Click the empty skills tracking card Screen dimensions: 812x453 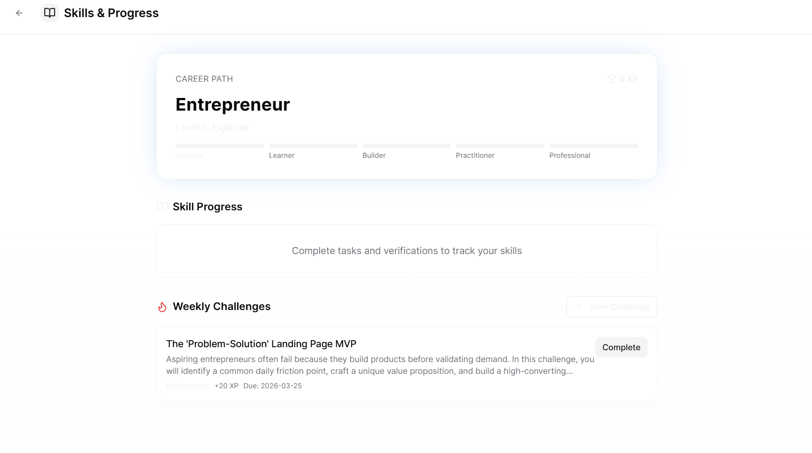pyautogui.click(x=407, y=251)
